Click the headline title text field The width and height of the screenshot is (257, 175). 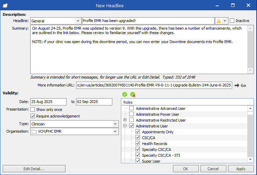click(148, 21)
